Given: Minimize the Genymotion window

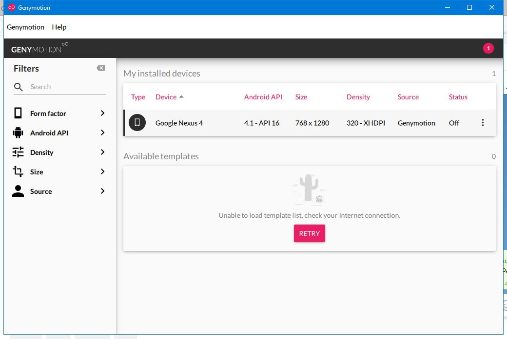Looking at the screenshot, I should (448, 7).
